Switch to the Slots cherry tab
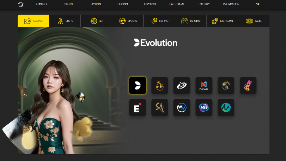This screenshot has height=161, width=286. [x=65, y=21]
